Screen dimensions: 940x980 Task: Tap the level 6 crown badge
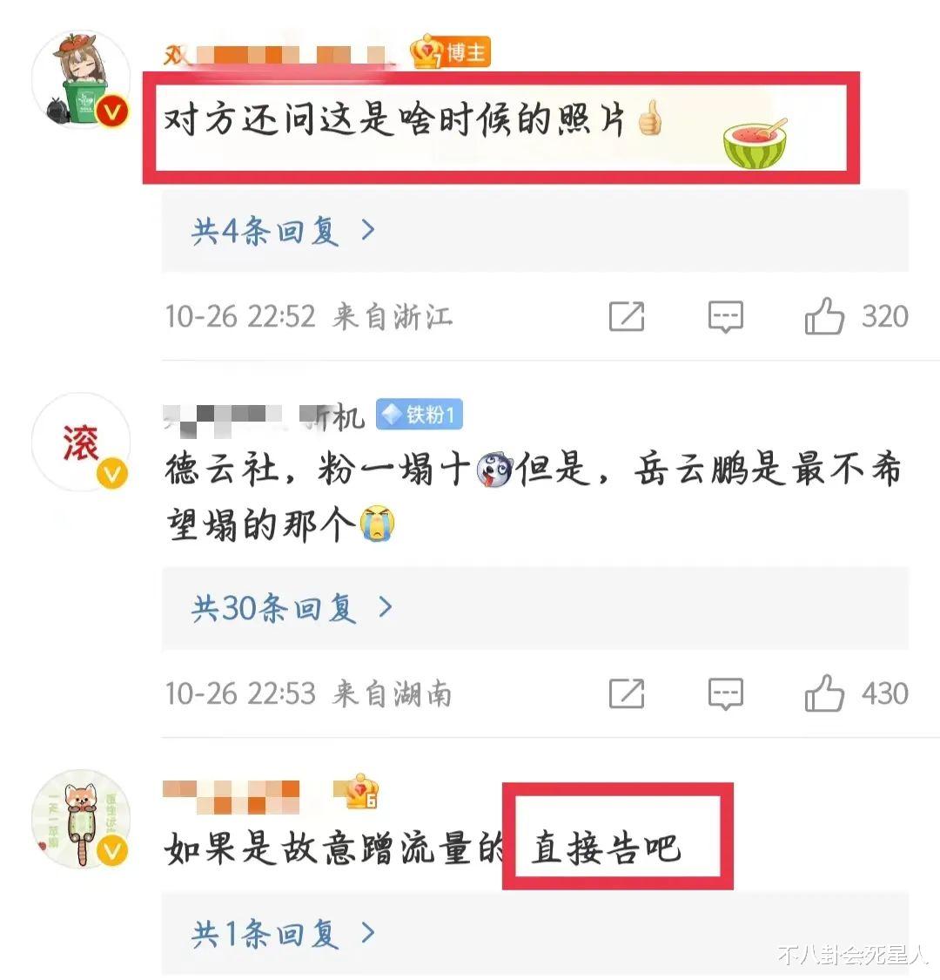356,791
